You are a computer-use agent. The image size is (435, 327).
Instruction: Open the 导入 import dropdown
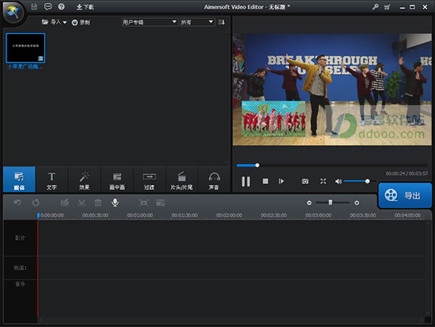click(54, 22)
